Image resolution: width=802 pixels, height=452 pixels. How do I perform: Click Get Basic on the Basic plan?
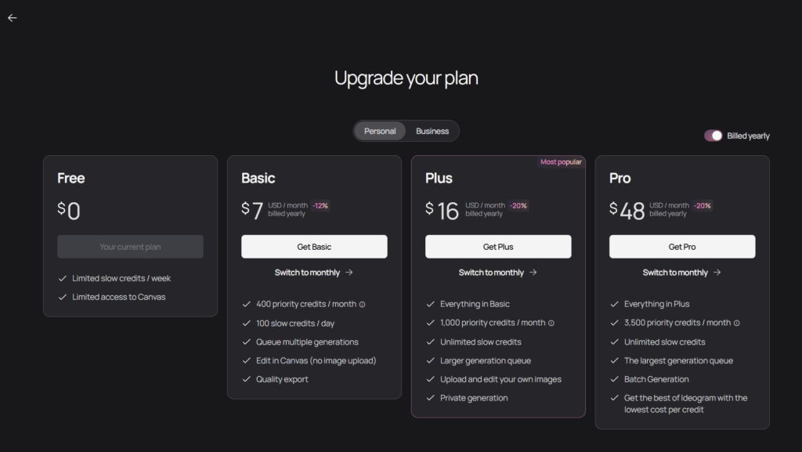point(314,246)
